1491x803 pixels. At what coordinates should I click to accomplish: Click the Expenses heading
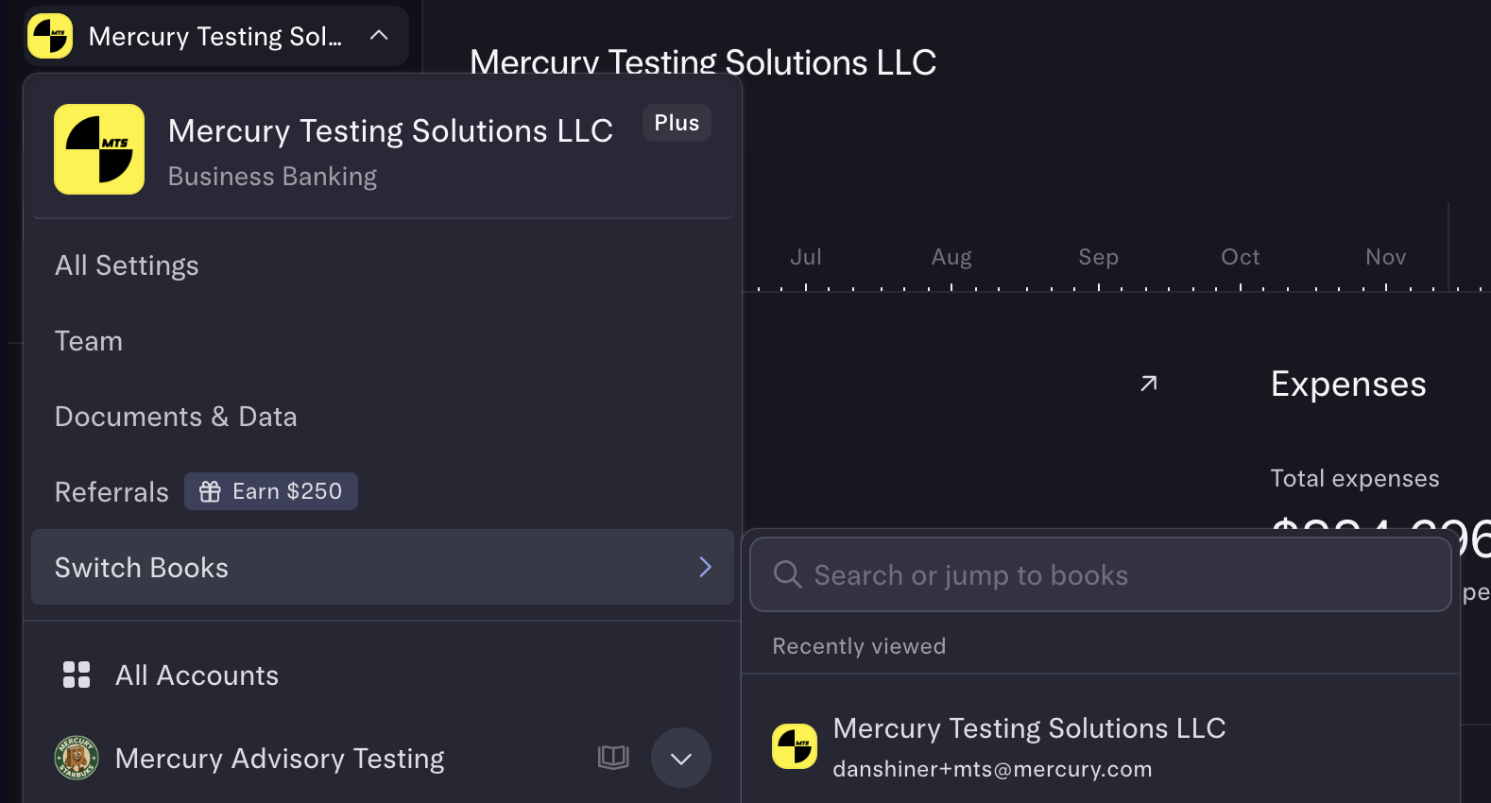tap(1348, 384)
